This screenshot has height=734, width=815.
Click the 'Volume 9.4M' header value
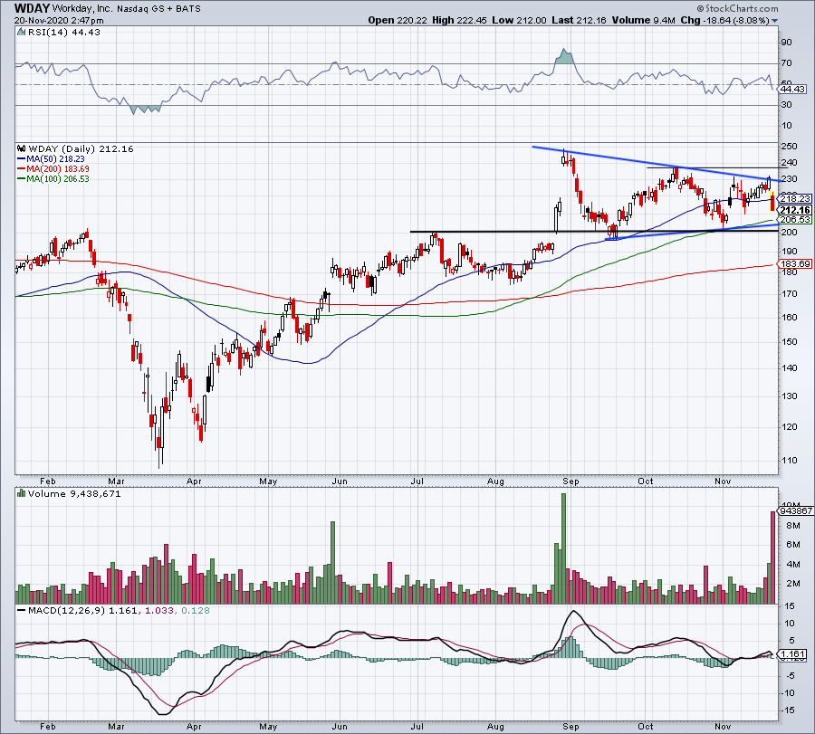tap(644, 20)
